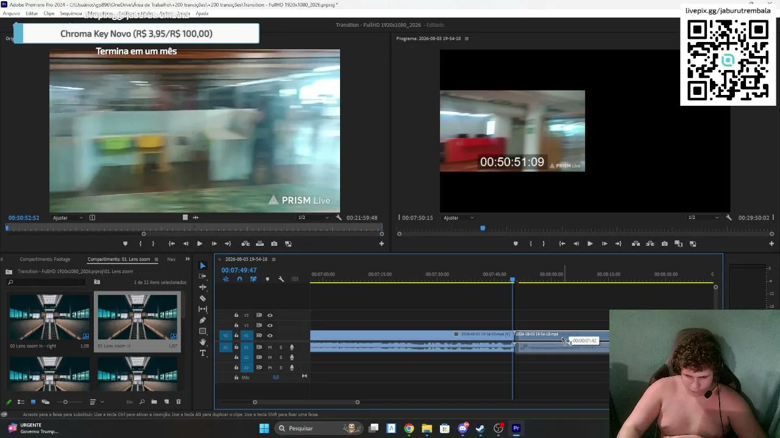
Task: Toggle lock on video track V3
Action: click(x=236, y=315)
